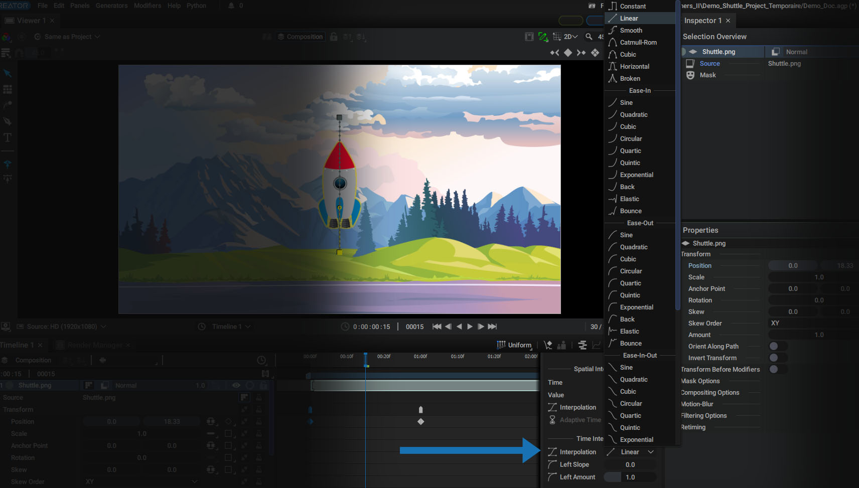Go to first frame
This screenshot has width=859, height=488.
tap(437, 327)
